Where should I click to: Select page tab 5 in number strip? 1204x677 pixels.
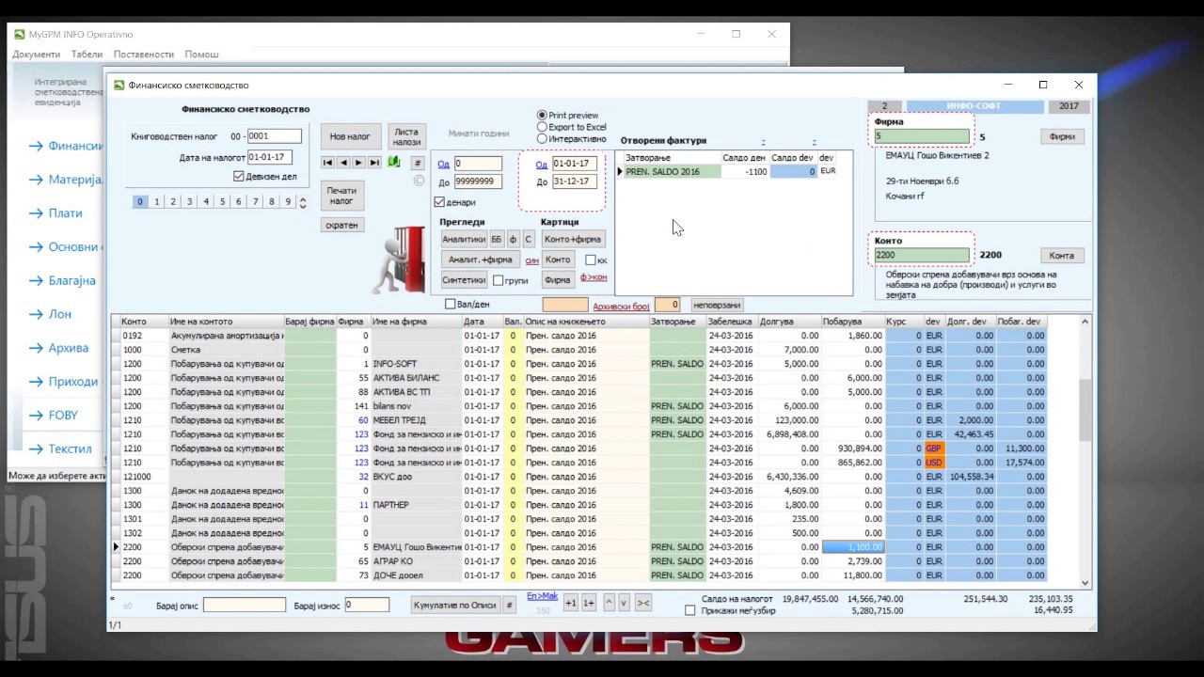pyautogui.click(x=222, y=201)
